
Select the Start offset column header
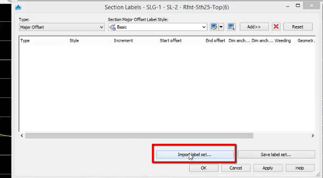tap(170, 41)
